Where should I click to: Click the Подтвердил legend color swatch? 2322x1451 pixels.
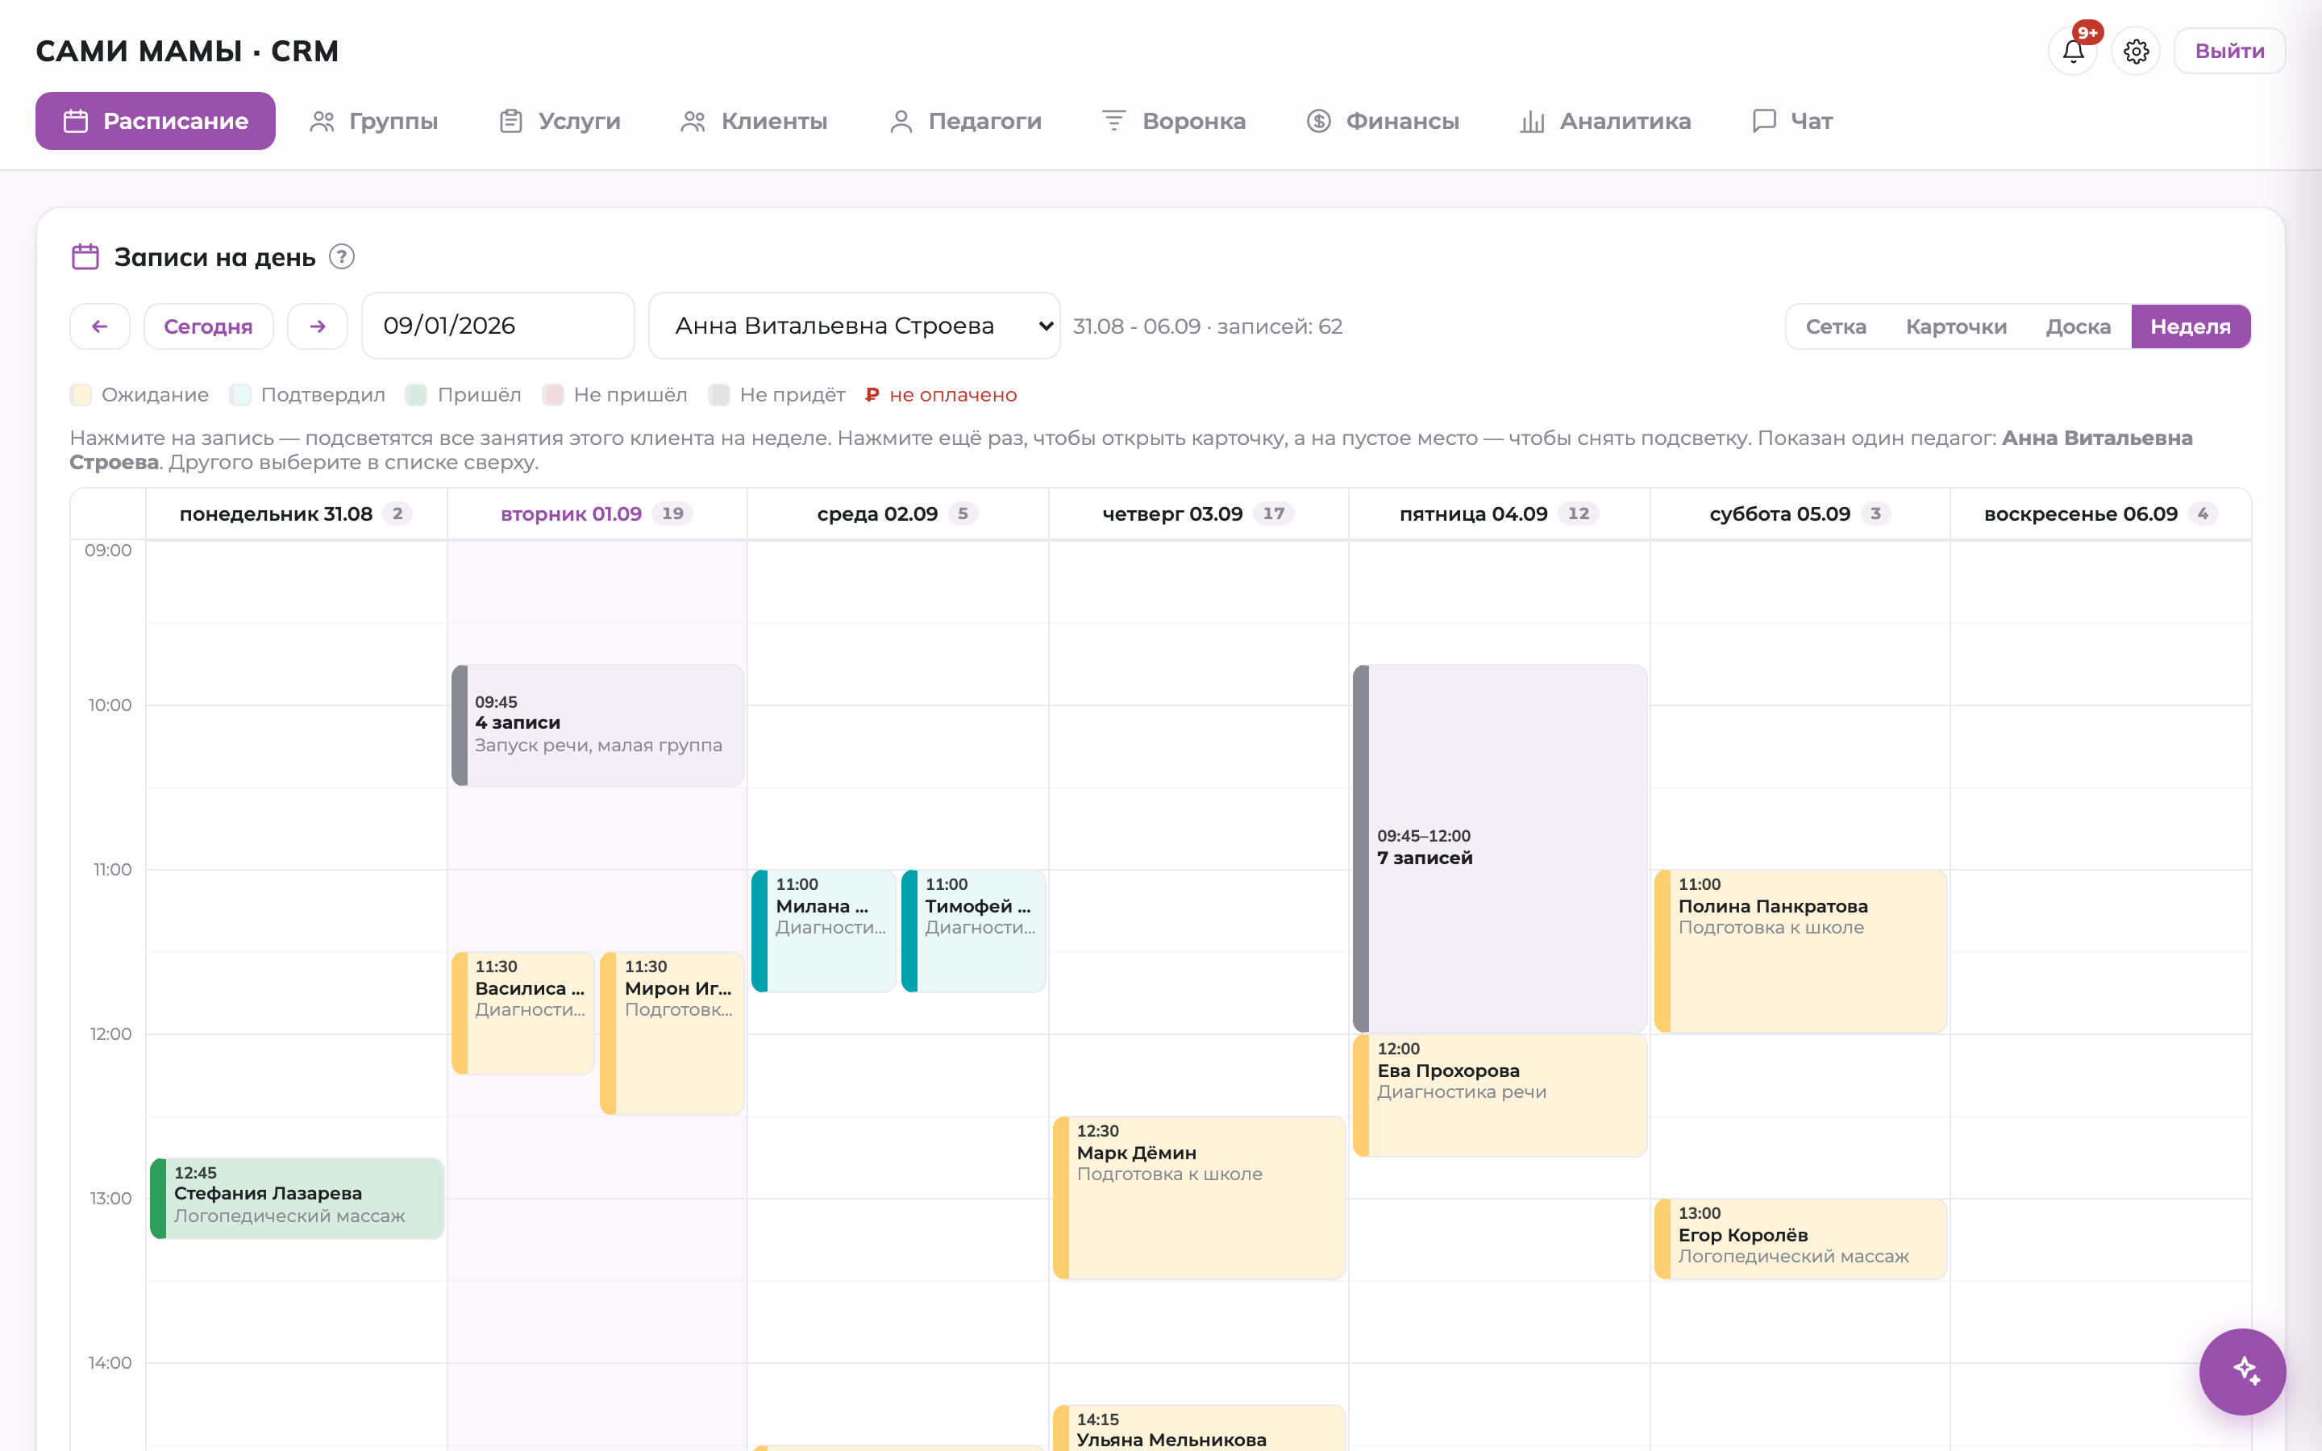tap(240, 394)
